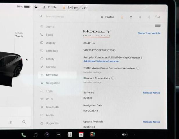The width and height of the screenshot is (179, 139).
Task: Tap the charging bolt icon by car
Action: (27, 60)
